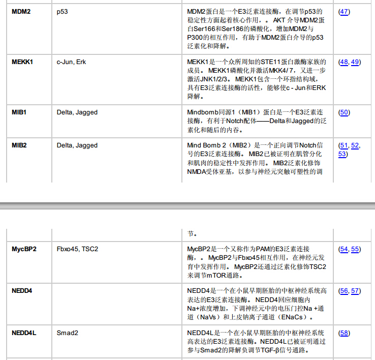This screenshot has width=375, height=360.
Task: Click the p53 substrate cell
Action: [62, 12]
